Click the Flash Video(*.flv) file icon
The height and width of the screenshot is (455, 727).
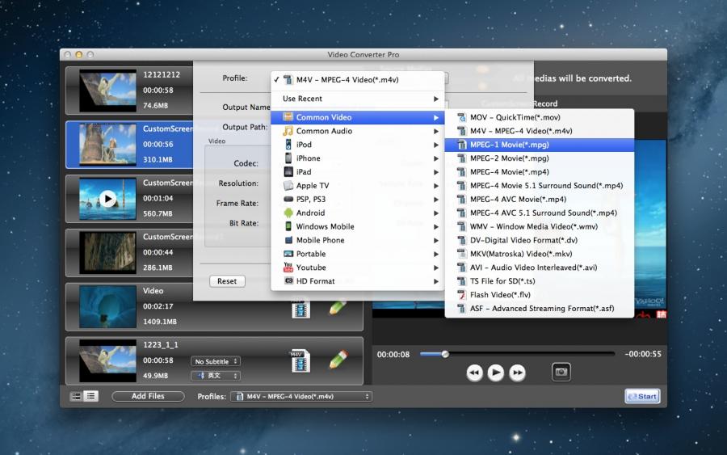[461, 295]
